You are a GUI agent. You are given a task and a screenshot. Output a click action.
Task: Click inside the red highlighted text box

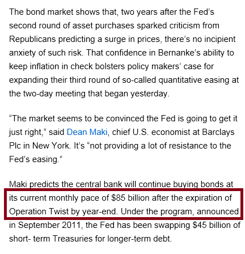(124, 204)
